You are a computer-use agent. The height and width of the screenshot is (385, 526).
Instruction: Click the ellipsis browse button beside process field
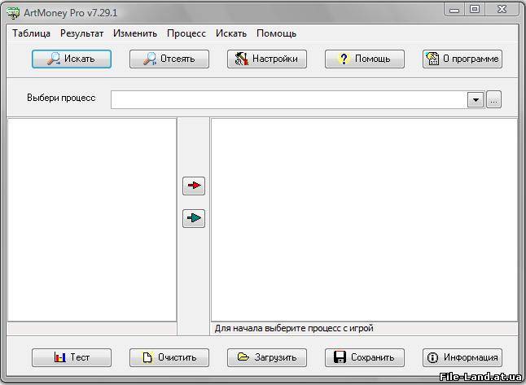click(493, 99)
